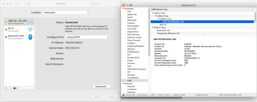The image size is (257, 102).
Task: Open the Location dropdown set to Automatic
Action: 66,13
